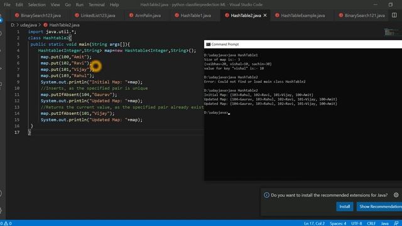Click the Initial Map println line
The image size is (402, 226).
point(92,82)
